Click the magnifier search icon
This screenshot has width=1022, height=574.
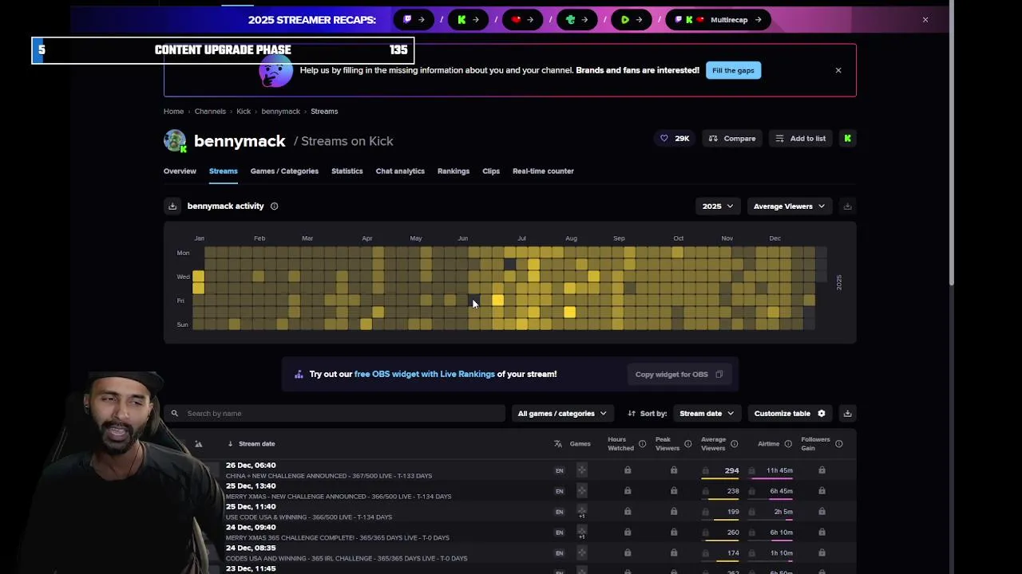pyautogui.click(x=174, y=413)
